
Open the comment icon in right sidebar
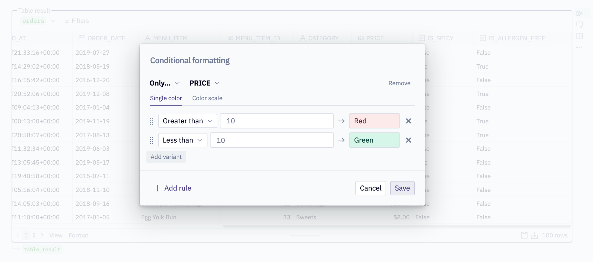[579, 25]
